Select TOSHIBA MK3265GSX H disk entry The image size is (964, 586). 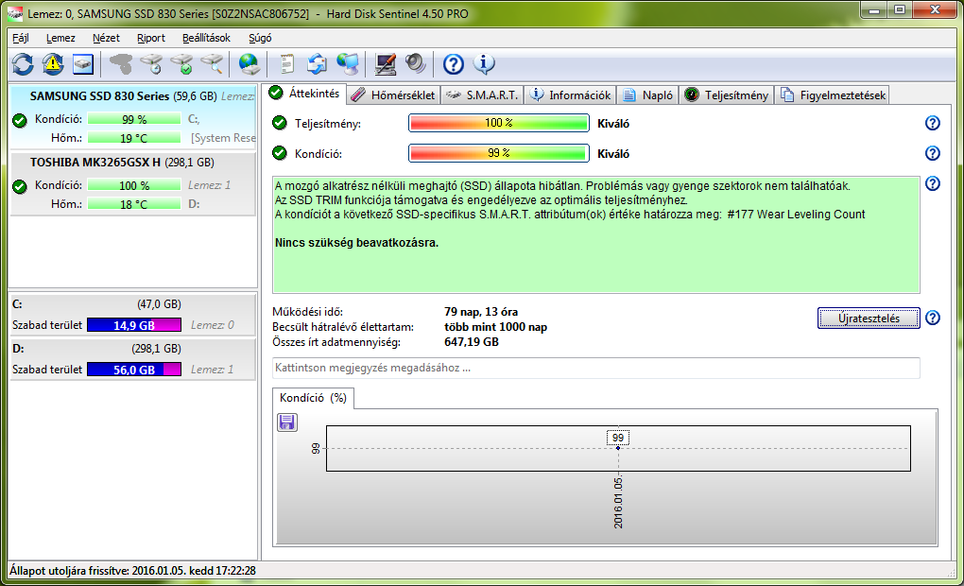click(x=133, y=184)
